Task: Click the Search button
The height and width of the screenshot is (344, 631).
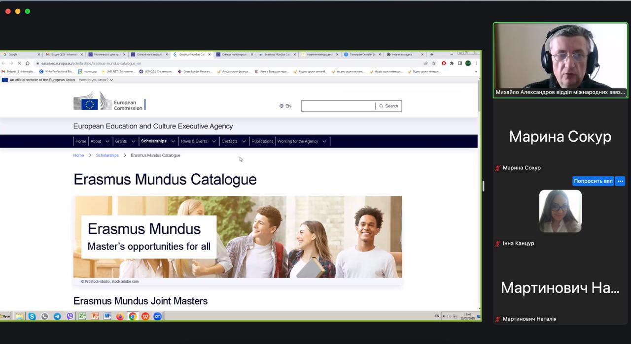Action: click(x=388, y=106)
